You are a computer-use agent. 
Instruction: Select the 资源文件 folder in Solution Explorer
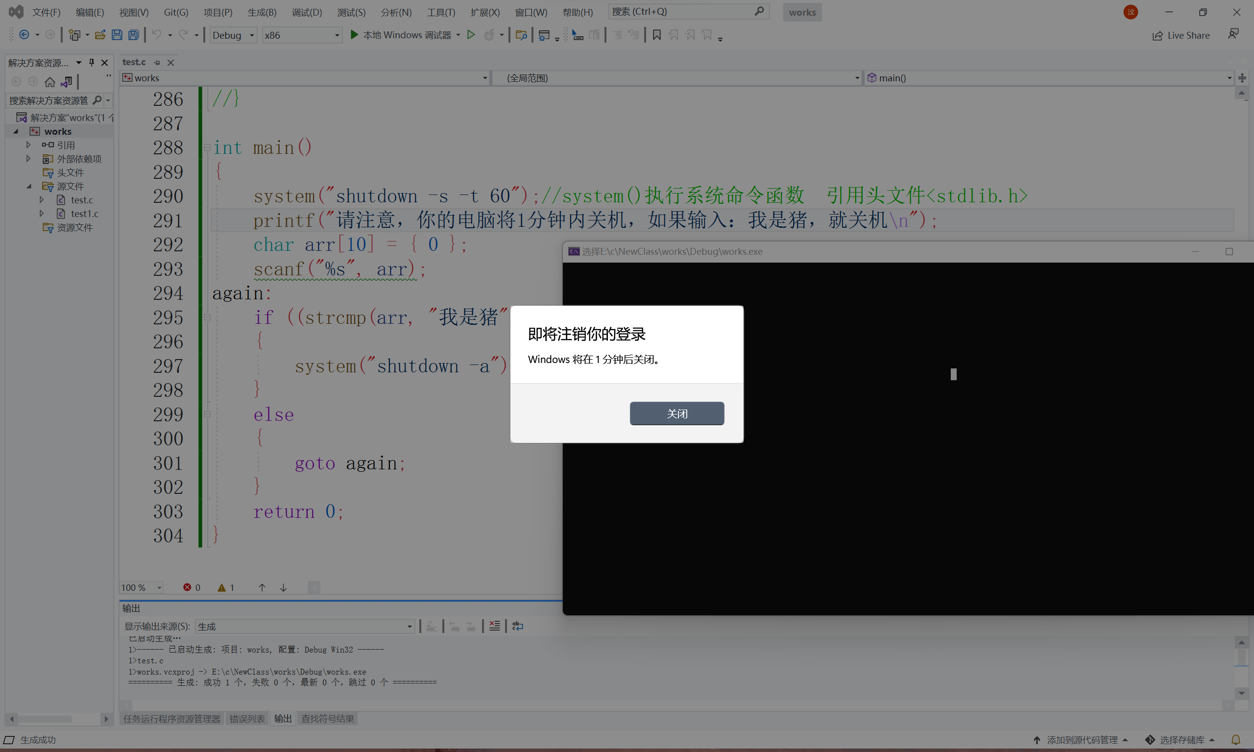coord(74,227)
